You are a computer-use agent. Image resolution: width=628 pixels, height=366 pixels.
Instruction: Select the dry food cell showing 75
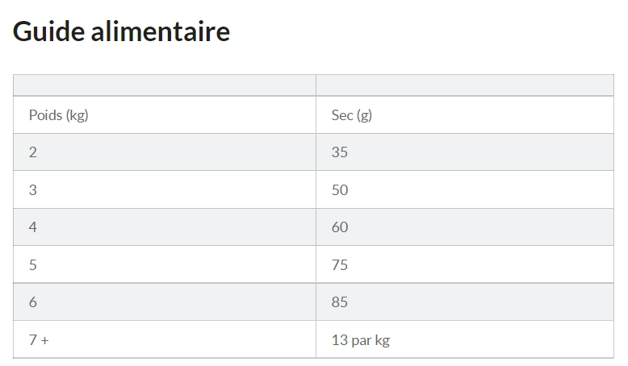(464, 265)
